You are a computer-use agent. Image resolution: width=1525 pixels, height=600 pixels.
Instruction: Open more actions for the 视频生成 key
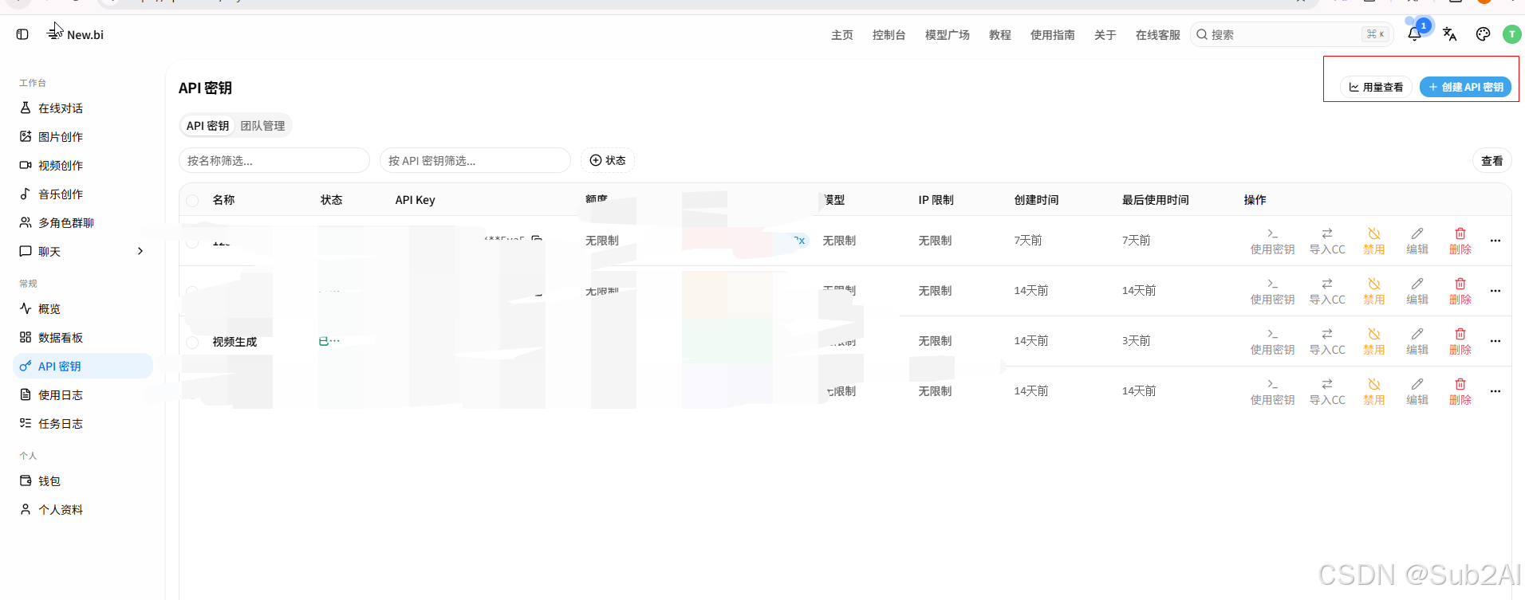pos(1495,341)
